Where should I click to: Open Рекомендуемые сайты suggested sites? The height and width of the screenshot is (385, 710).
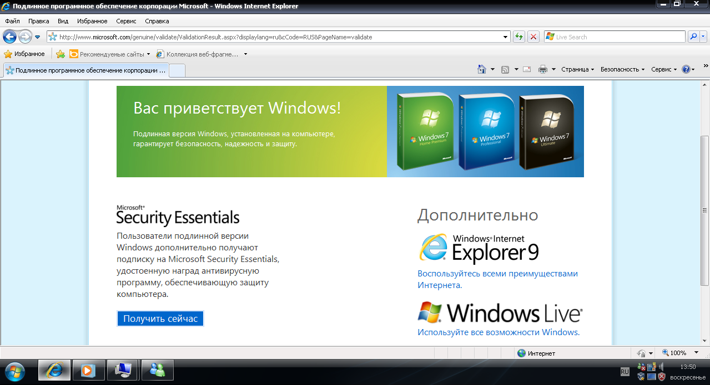(x=110, y=54)
